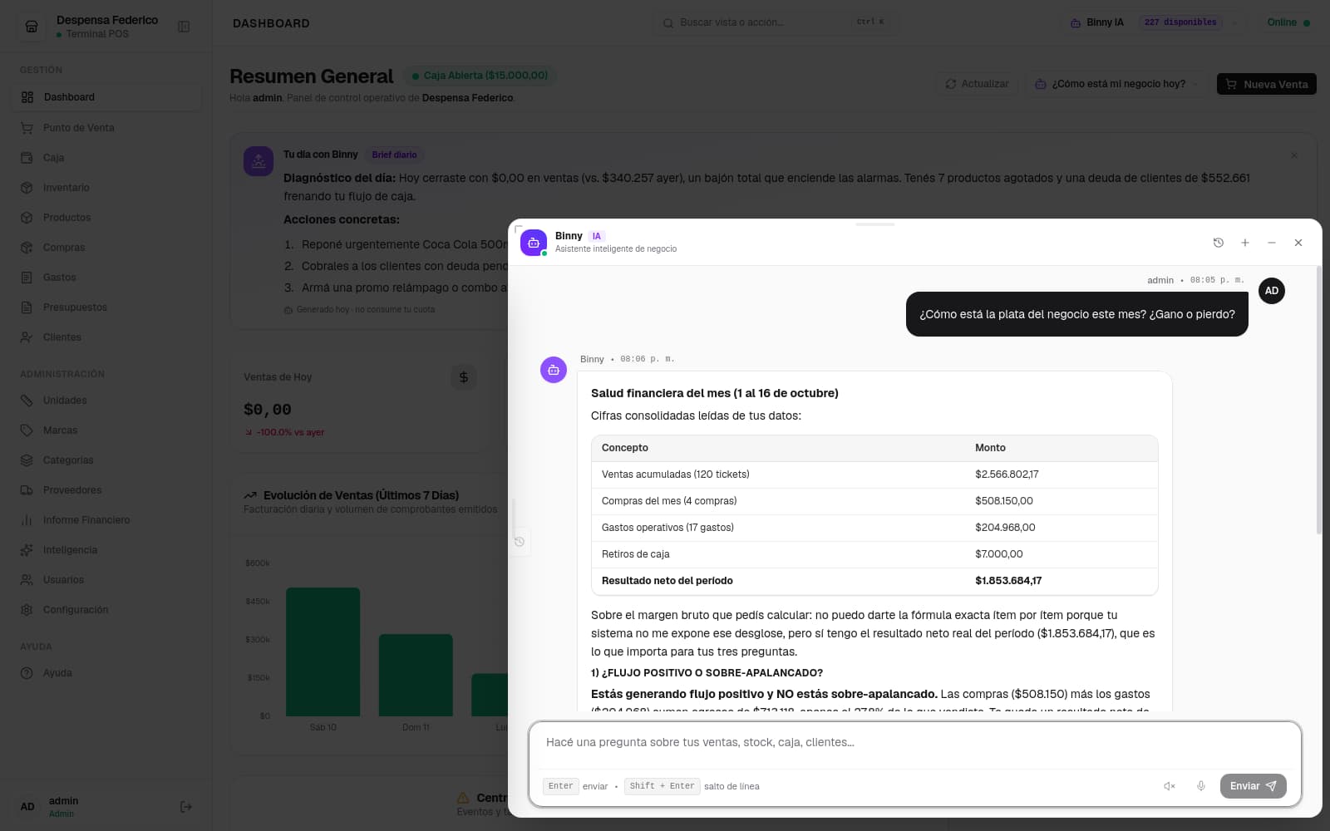This screenshot has height=831, width=1330.
Task: Open Informe Financiero report
Action: (x=106, y=520)
